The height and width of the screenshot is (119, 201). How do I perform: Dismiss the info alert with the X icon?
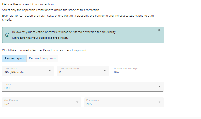click(159, 30)
